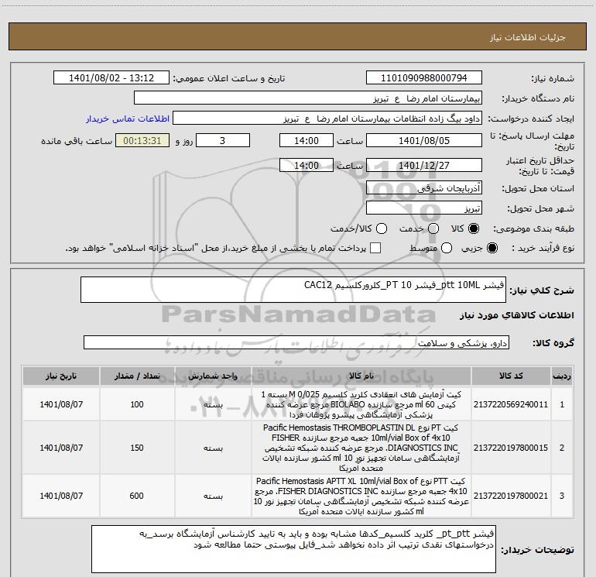Click the announcement date field 1401/08/02 - 13:12
This screenshot has height=577, width=596.
(x=111, y=78)
